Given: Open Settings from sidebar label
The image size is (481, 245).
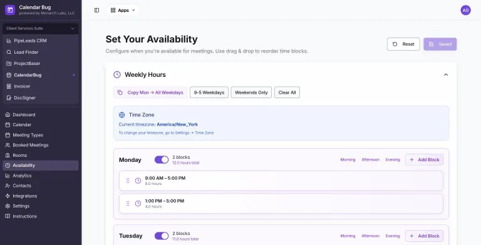Looking at the screenshot, I should tap(21, 206).
